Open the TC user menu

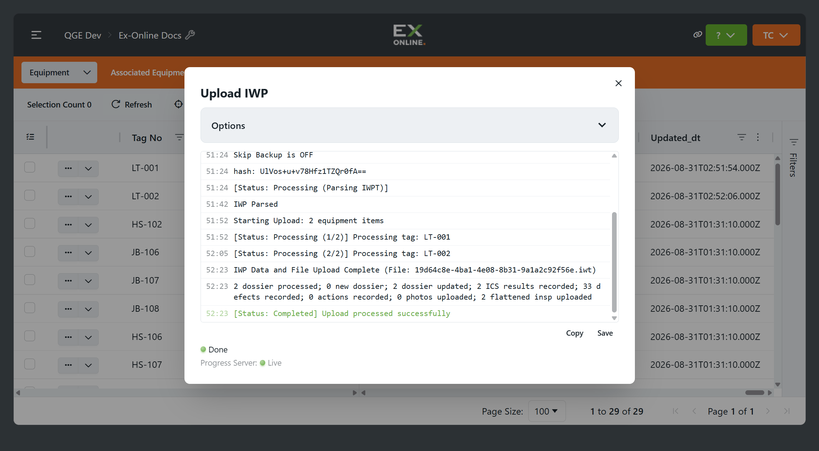(x=776, y=35)
